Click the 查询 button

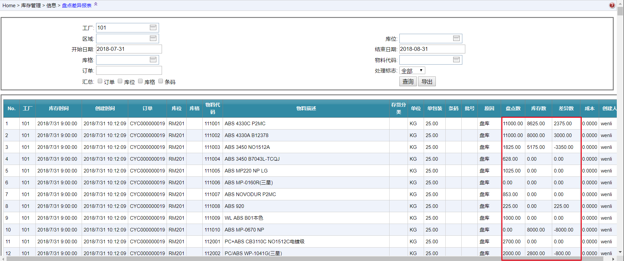click(x=408, y=82)
